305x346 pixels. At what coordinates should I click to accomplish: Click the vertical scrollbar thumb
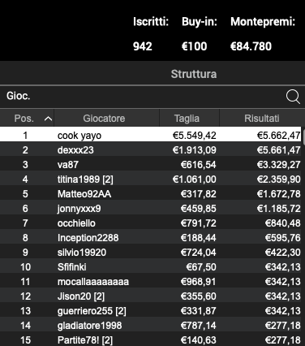pyautogui.click(x=303, y=136)
